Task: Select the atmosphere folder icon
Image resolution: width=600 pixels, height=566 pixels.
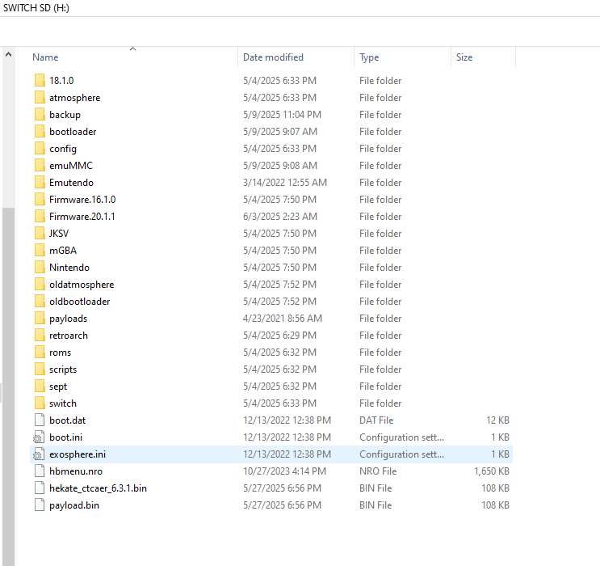Action: point(40,97)
